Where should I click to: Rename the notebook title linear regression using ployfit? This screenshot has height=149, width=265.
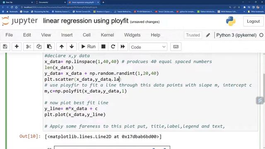pyautogui.click(x=86, y=21)
